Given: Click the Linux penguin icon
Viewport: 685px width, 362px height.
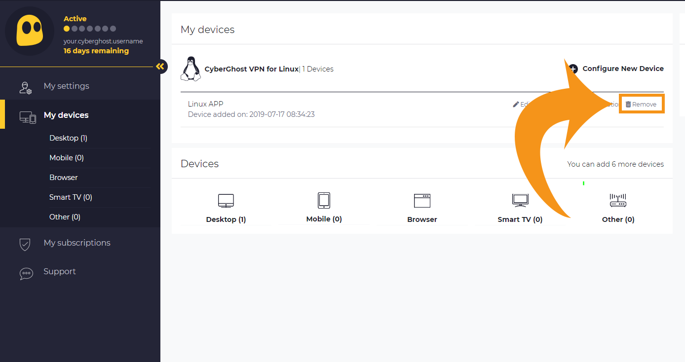Looking at the screenshot, I should pyautogui.click(x=190, y=69).
